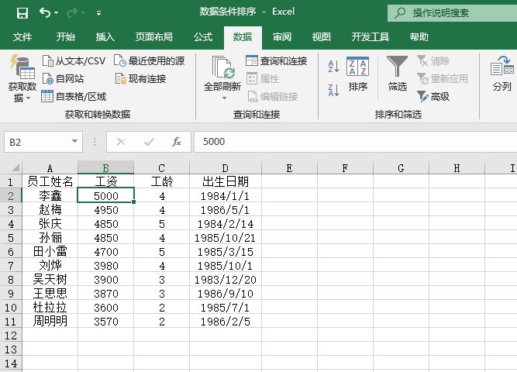
Task: Import data 从文本/CSV
Action: pyautogui.click(x=74, y=61)
